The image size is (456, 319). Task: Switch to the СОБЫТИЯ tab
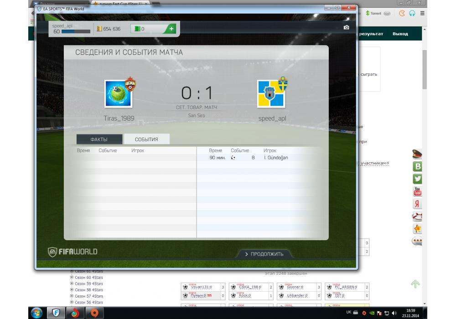click(x=146, y=139)
